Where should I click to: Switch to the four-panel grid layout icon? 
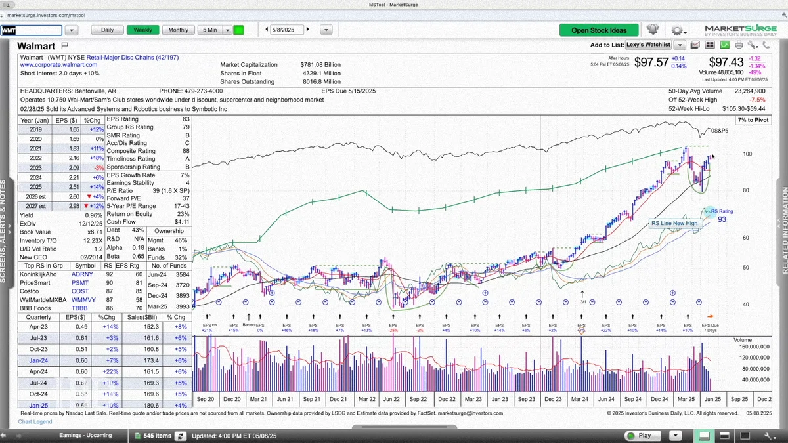click(x=709, y=45)
